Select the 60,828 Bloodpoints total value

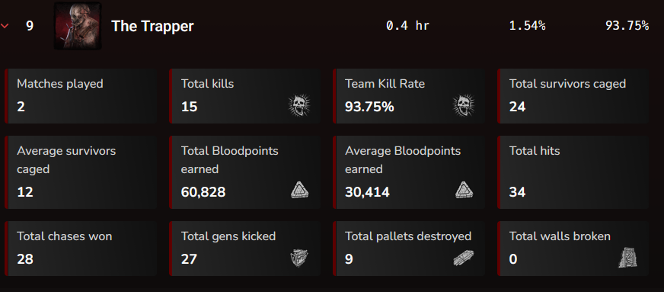(203, 192)
